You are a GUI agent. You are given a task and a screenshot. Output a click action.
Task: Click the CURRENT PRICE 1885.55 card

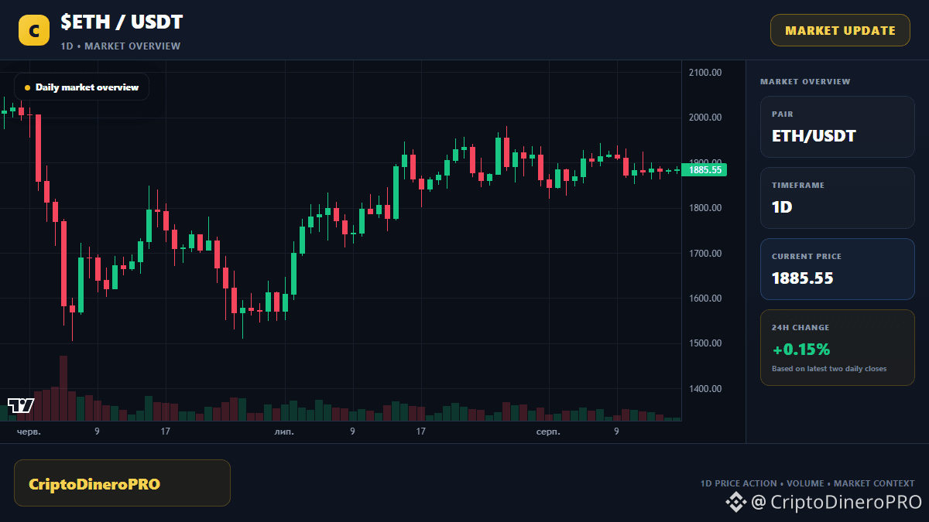[x=838, y=269]
